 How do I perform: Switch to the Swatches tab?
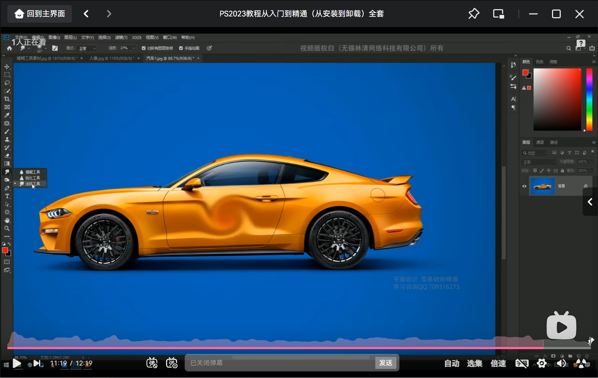click(x=540, y=62)
